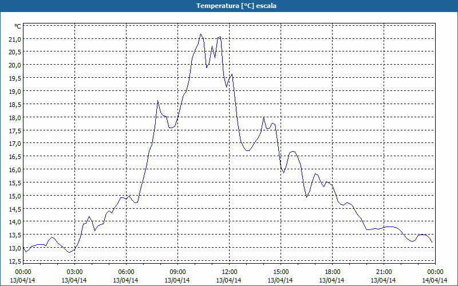Screen dimensions: 458x286
Task: Select the 20,0 y-axis value
Action: click(x=15, y=65)
